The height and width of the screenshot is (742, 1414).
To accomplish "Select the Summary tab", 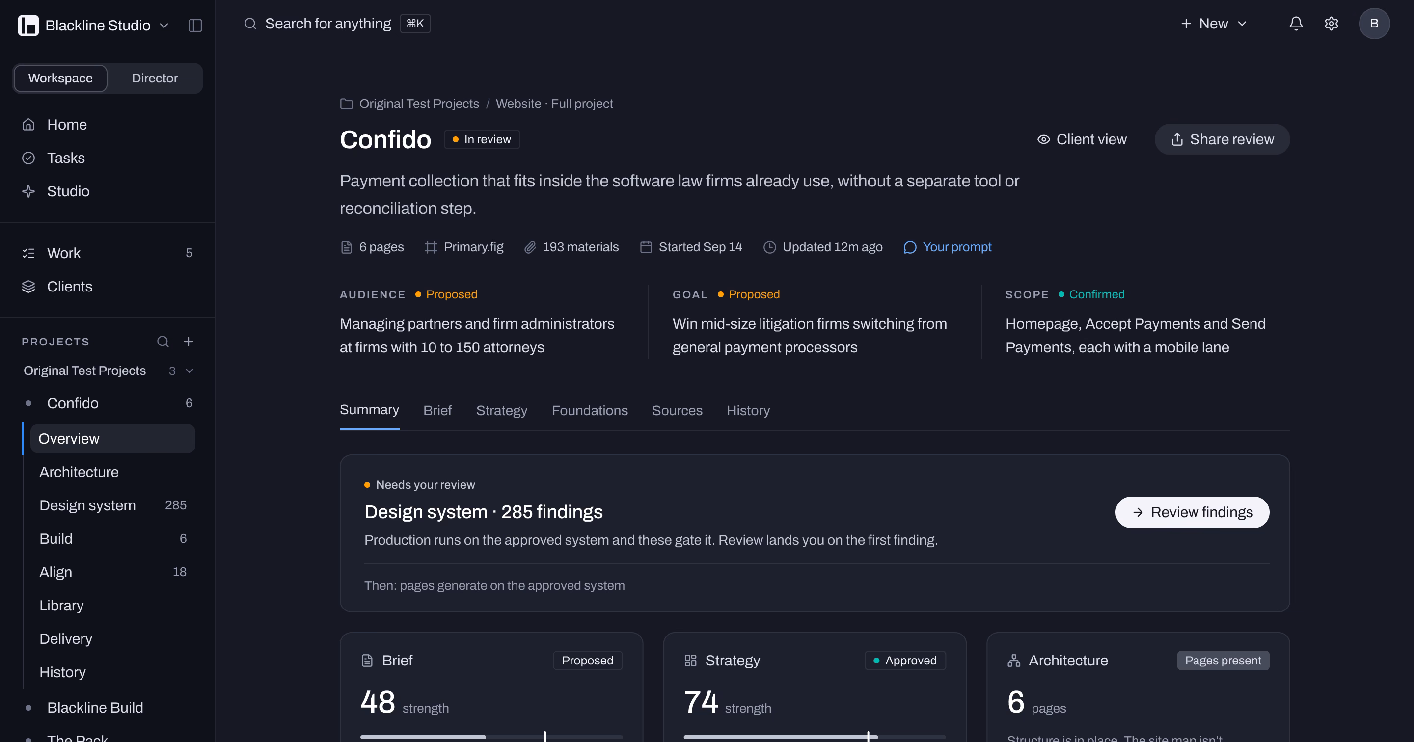I will coord(369,410).
